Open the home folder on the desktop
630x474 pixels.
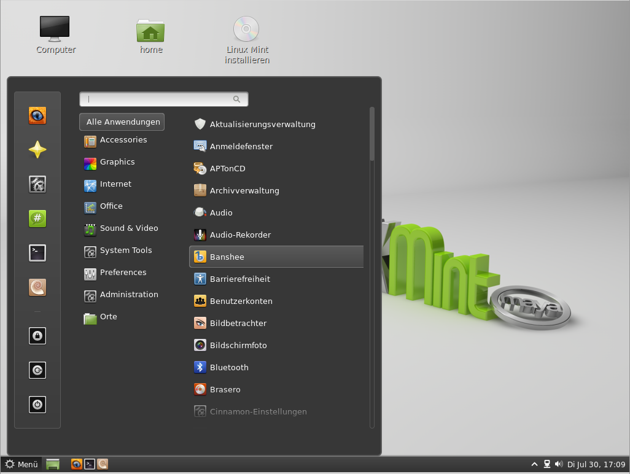coord(150,37)
